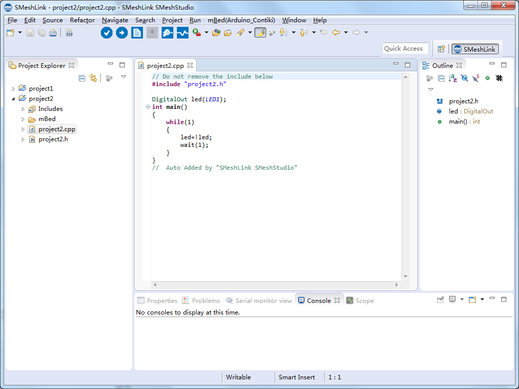
Task: Open Outline View Menu triangle
Action: 431,89
